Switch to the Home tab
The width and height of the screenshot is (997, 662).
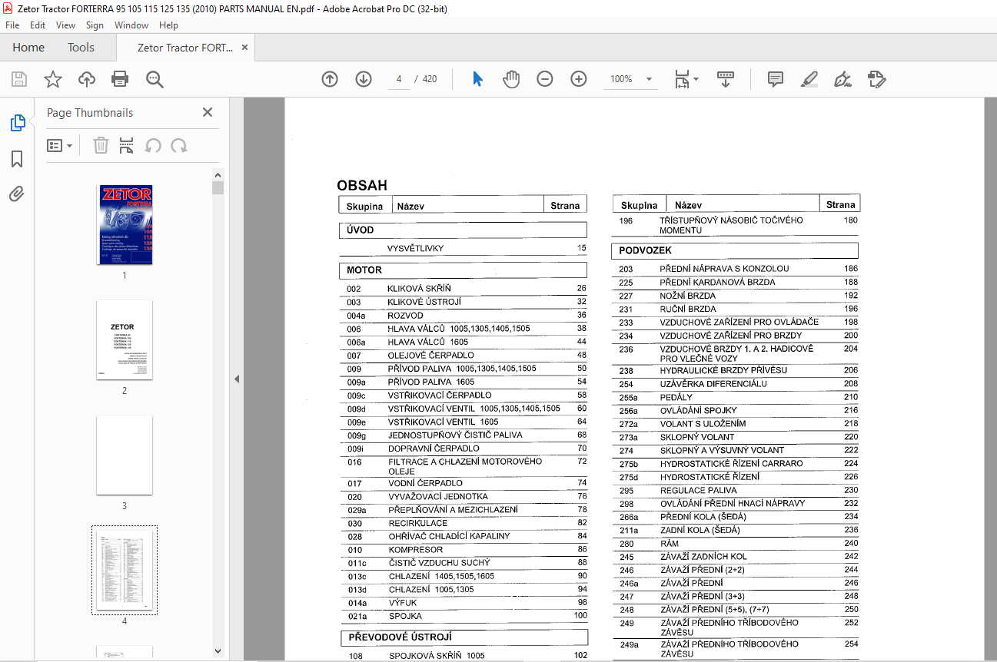28,48
